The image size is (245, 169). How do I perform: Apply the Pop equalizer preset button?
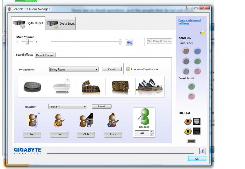(32, 134)
